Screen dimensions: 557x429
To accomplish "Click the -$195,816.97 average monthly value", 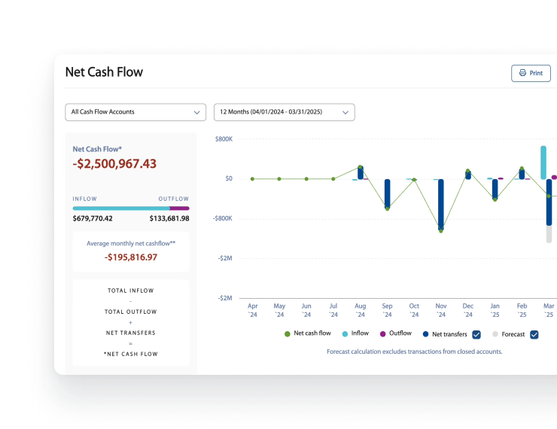I will click(x=131, y=257).
